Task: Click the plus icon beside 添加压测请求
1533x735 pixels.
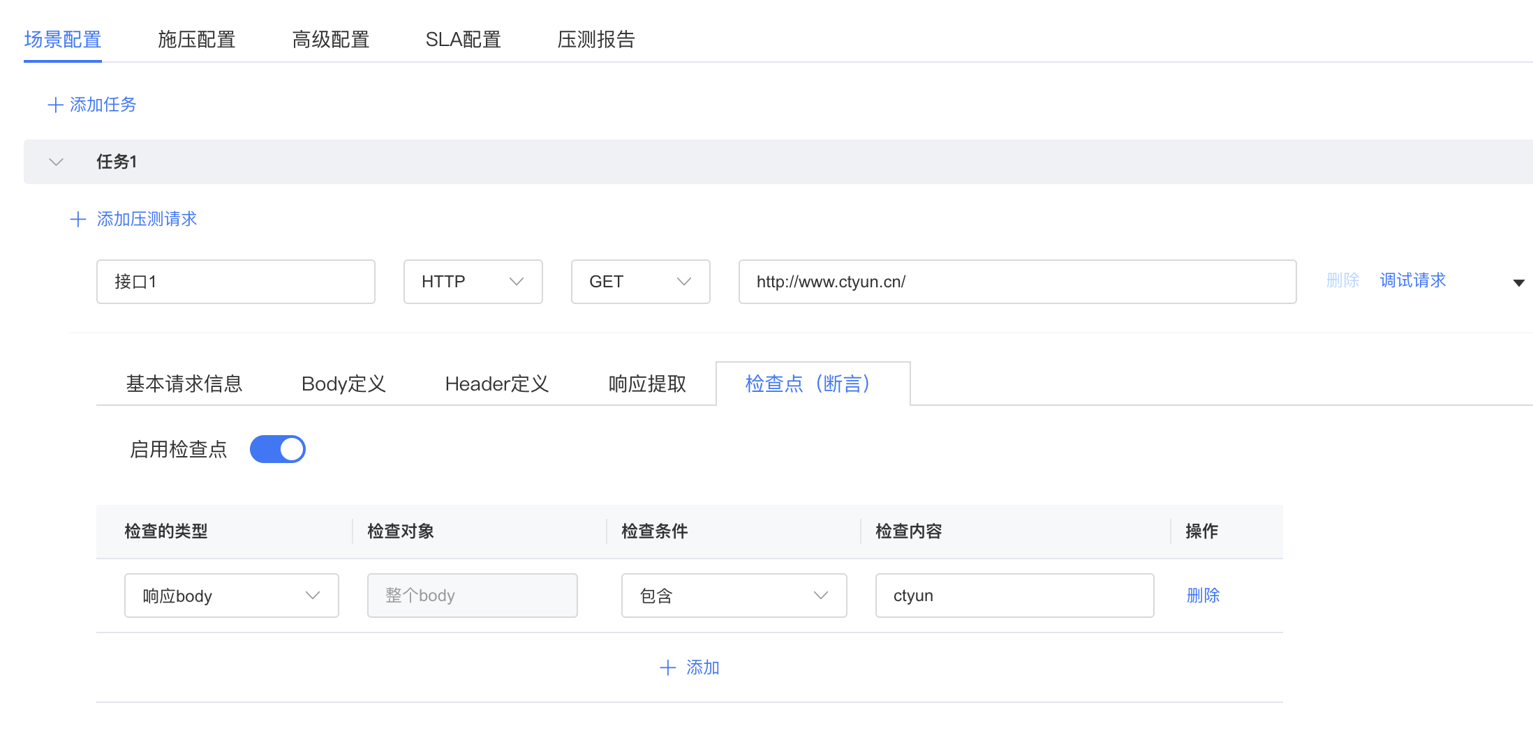Action: [78, 220]
